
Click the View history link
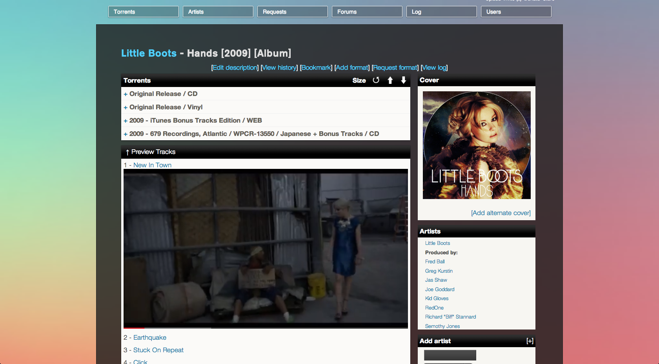pyautogui.click(x=279, y=67)
